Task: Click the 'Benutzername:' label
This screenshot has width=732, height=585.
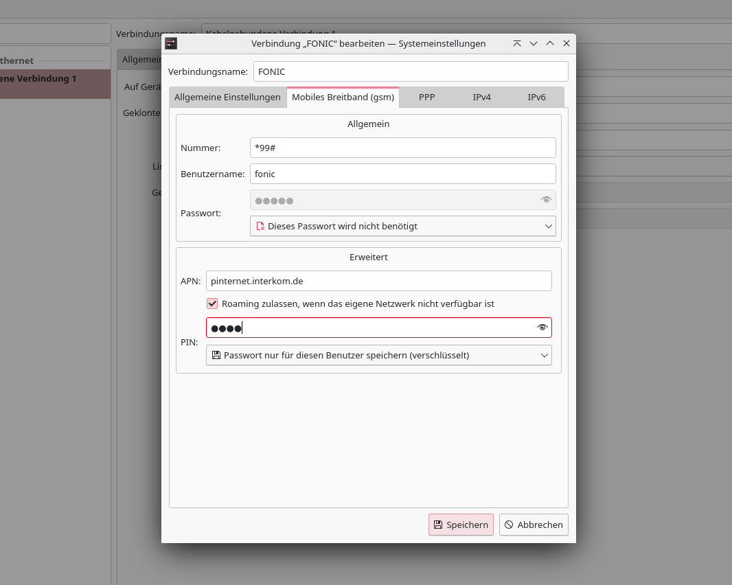Action: pyautogui.click(x=212, y=174)
